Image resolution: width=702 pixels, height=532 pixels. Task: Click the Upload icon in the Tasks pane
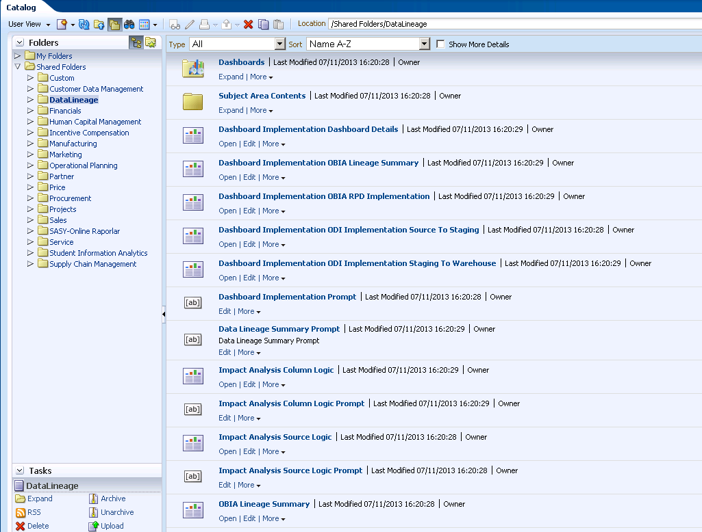[x=94, y=526]
